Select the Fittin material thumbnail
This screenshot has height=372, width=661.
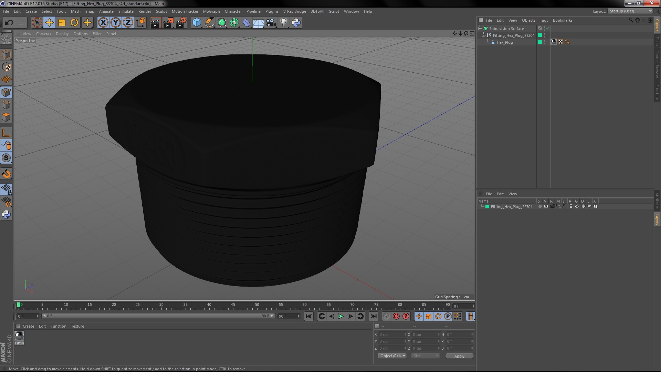pos(19,335)
